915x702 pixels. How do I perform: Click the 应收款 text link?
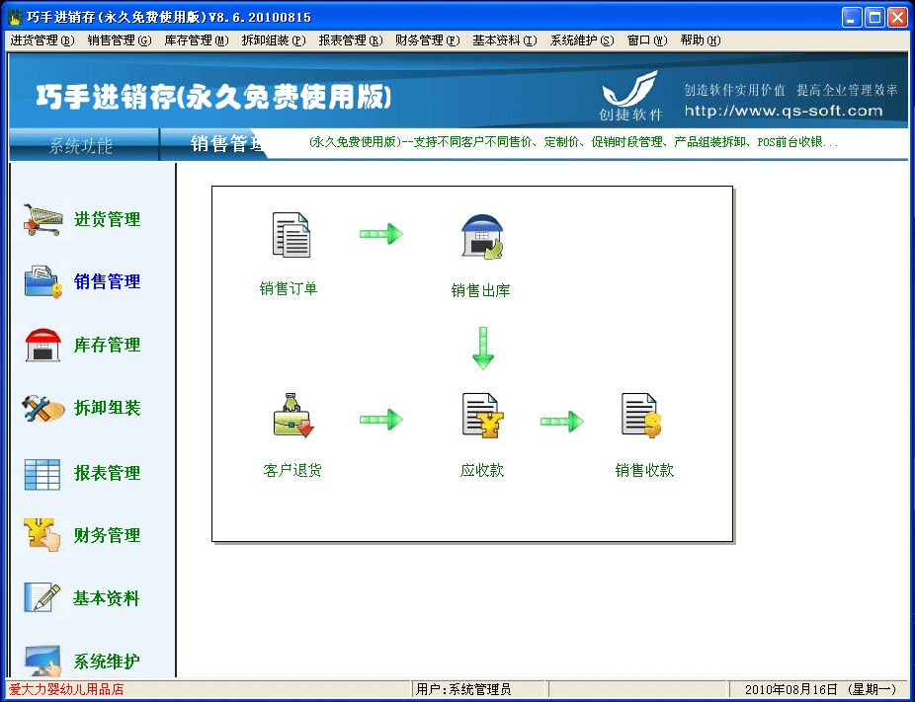point(482,470)
